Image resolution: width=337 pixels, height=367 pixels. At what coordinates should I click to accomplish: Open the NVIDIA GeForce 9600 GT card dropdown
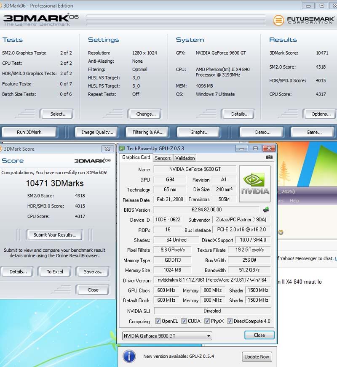click(167, 336)
